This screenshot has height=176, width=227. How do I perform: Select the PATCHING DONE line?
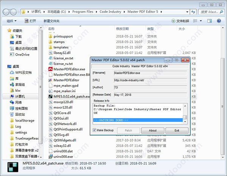click(138, 120)
